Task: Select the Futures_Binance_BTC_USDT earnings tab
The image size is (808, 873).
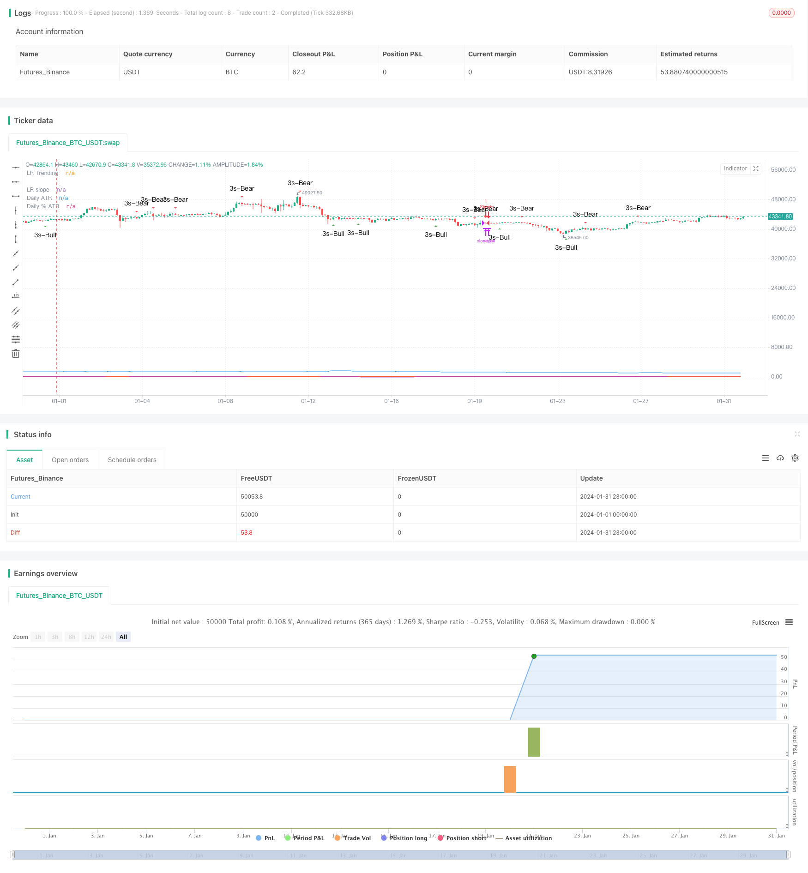Action: click(60, 596)
